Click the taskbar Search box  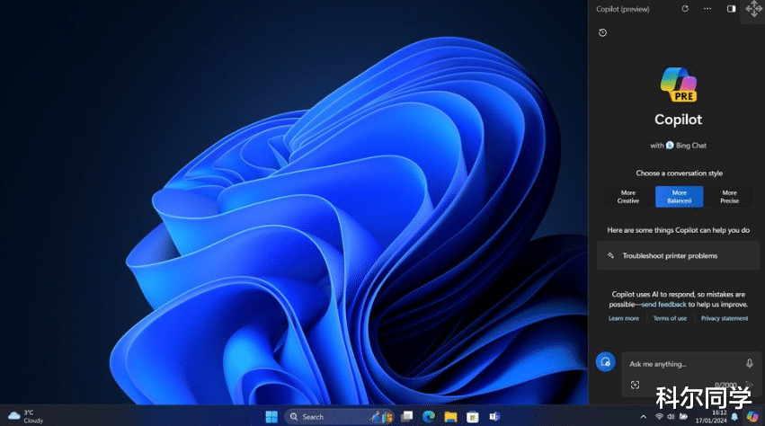pyautogui.click(x=339, y=417)
